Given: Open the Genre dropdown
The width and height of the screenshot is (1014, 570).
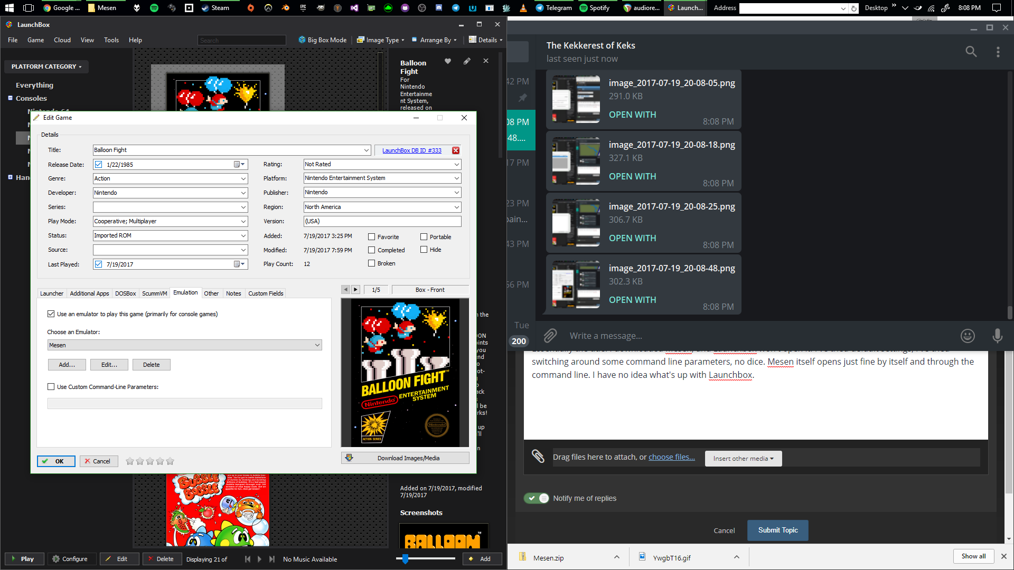Looking at the screenshot, I should [x=243, y=179].
